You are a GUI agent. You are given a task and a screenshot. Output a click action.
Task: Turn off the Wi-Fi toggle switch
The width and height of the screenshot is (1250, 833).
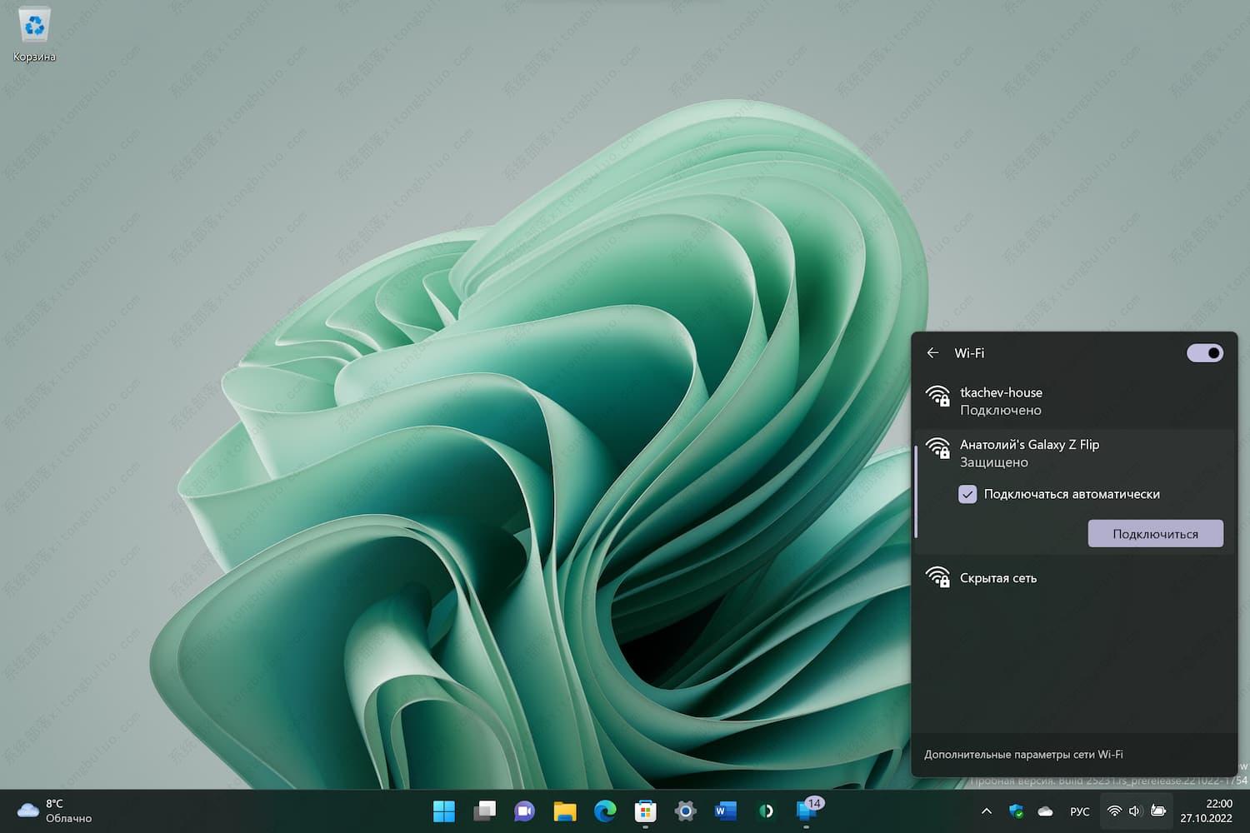click(1204, 353)
